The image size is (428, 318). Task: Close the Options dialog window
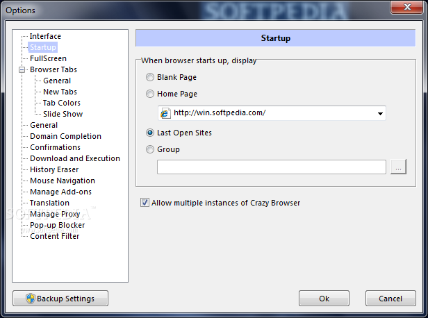point(406,7)
